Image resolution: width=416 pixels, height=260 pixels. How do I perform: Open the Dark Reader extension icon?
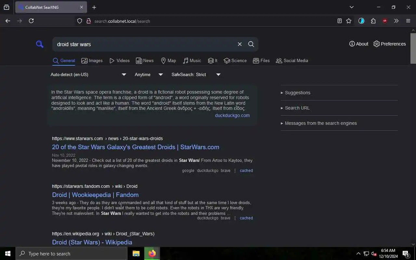click(x=361, y=21)
